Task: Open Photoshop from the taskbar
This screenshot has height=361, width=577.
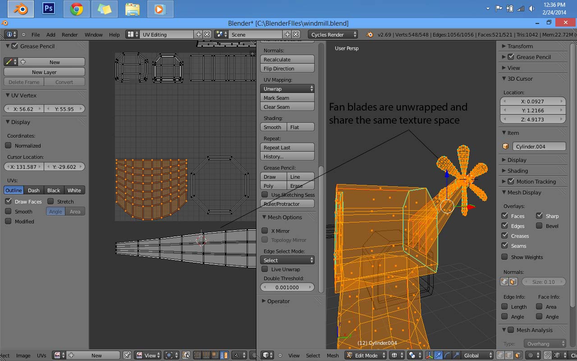Action: (x=49, y=8)
